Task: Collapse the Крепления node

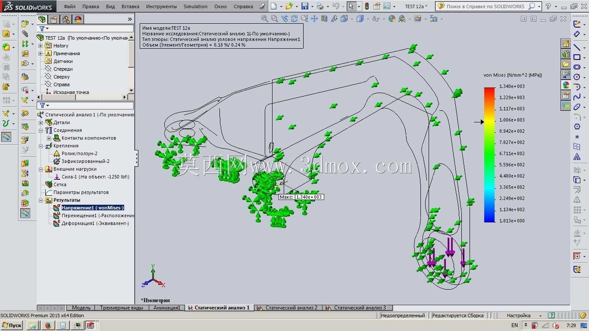Action: [41, 146]
